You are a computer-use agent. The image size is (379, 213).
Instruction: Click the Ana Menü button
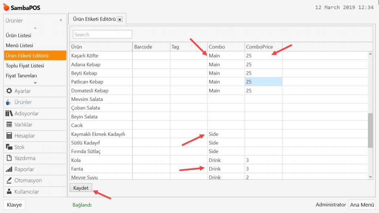click(x=362, y=205)
